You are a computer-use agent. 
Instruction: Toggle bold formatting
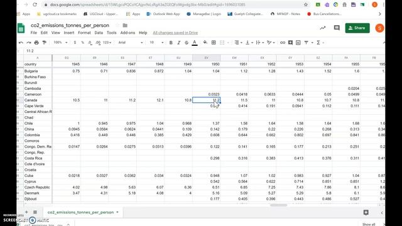tap(171, 43)
